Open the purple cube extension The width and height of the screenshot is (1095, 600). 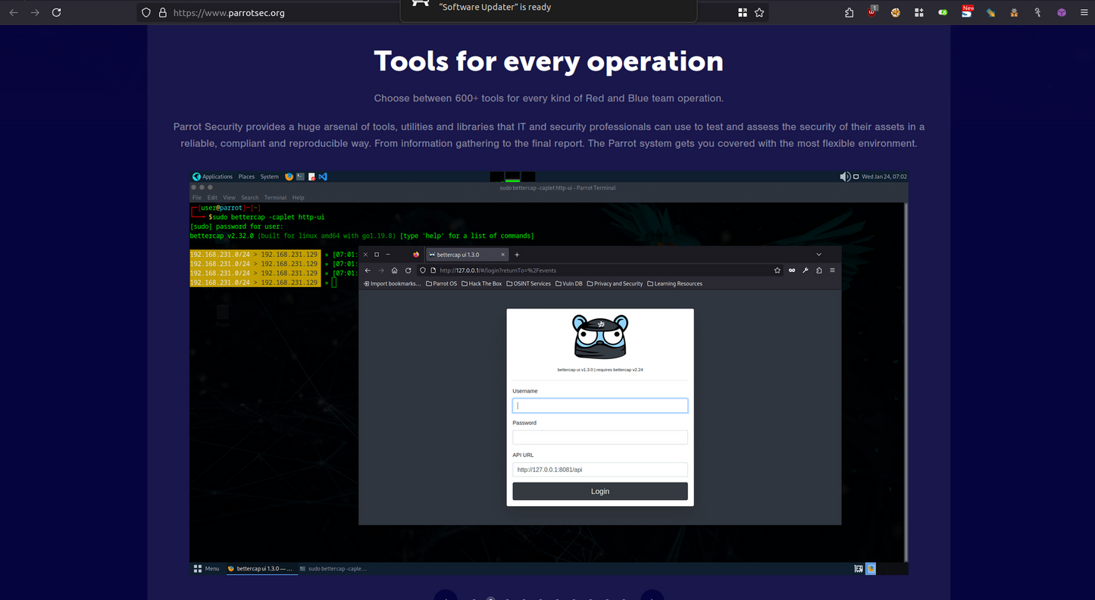tap(1062, 13)
